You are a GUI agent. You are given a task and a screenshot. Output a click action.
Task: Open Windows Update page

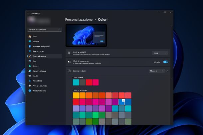(x=39, y=90)
